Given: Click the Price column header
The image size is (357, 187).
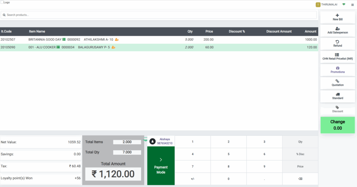Looking at the screenshot, I should (x=209, y=32).
